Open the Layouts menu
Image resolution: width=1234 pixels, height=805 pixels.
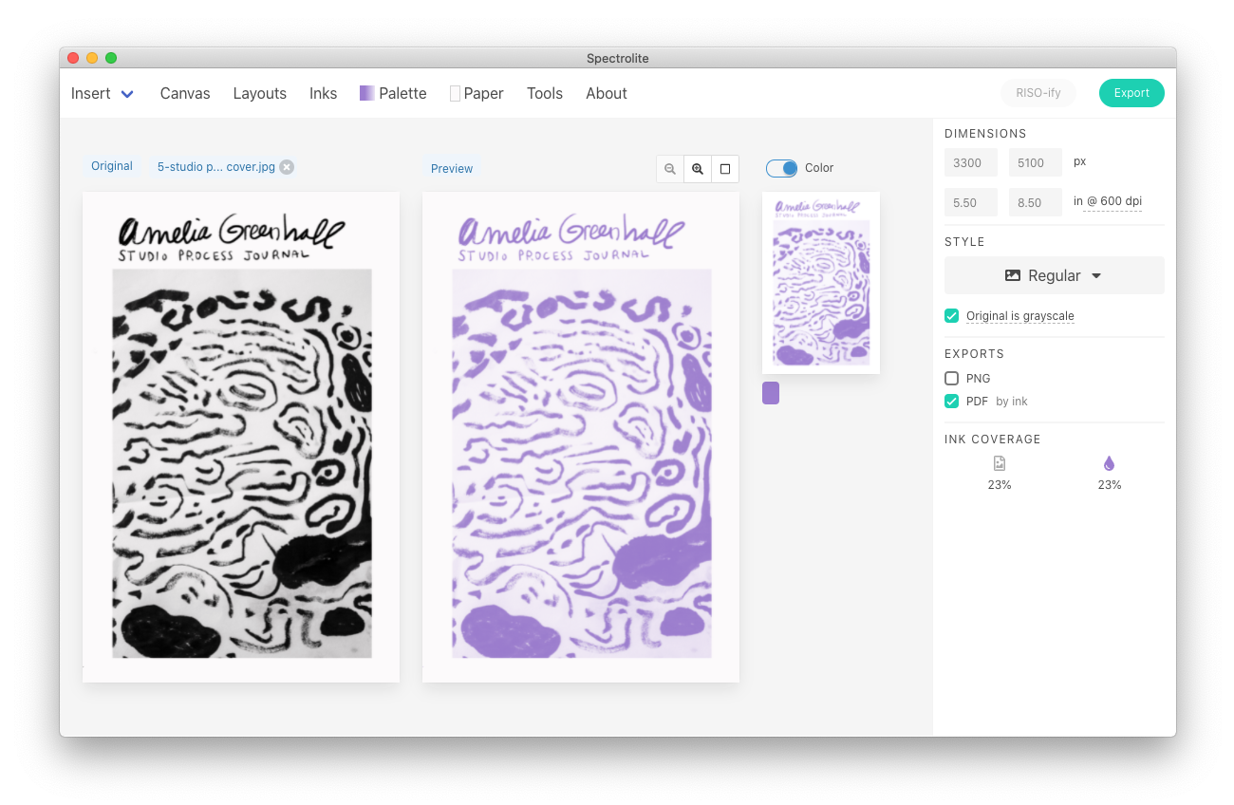[260, 93]
